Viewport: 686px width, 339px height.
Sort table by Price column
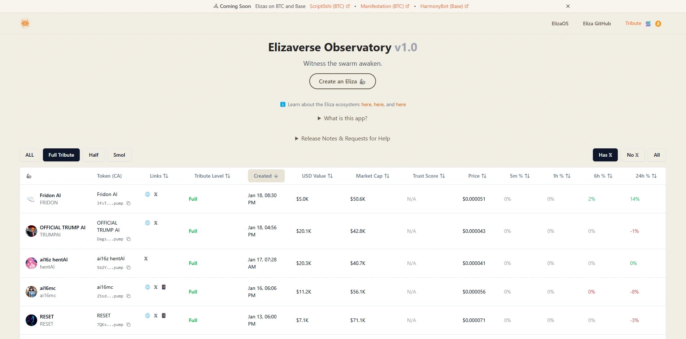tap(477, 176)
